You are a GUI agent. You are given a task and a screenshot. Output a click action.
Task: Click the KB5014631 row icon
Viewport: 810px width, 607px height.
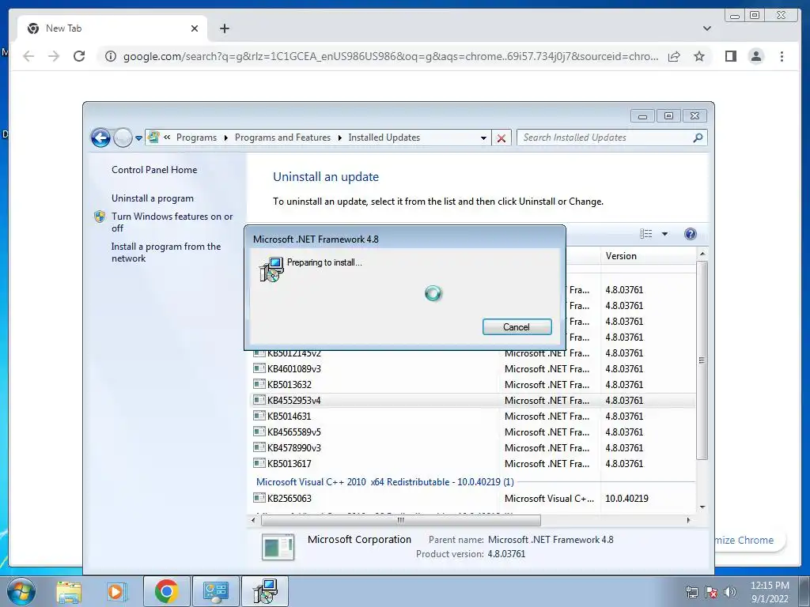(259, 416)
